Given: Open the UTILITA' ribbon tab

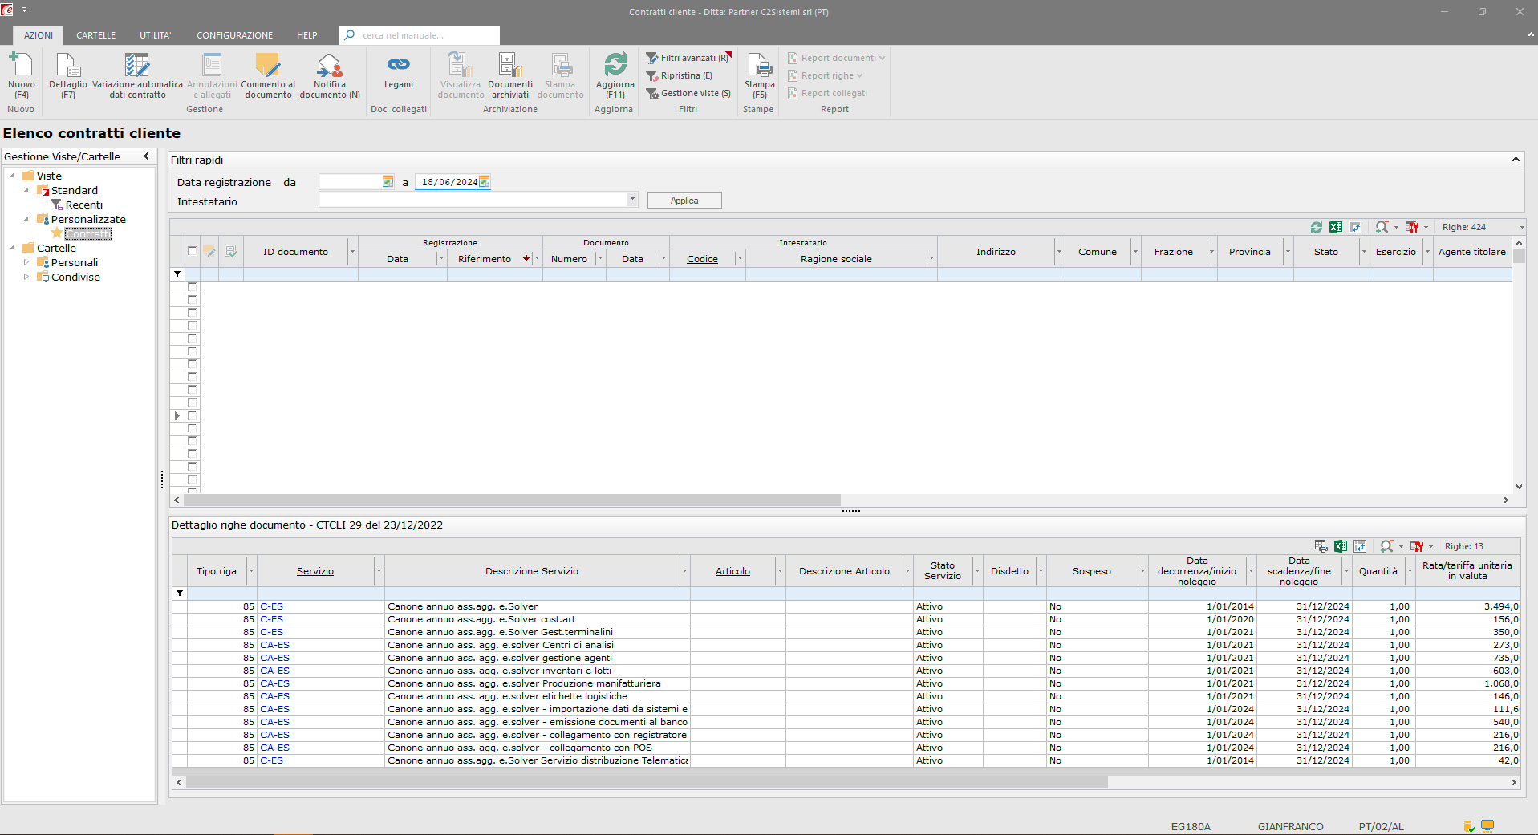Looking at the screenshot, I should (x=156, y=35).
